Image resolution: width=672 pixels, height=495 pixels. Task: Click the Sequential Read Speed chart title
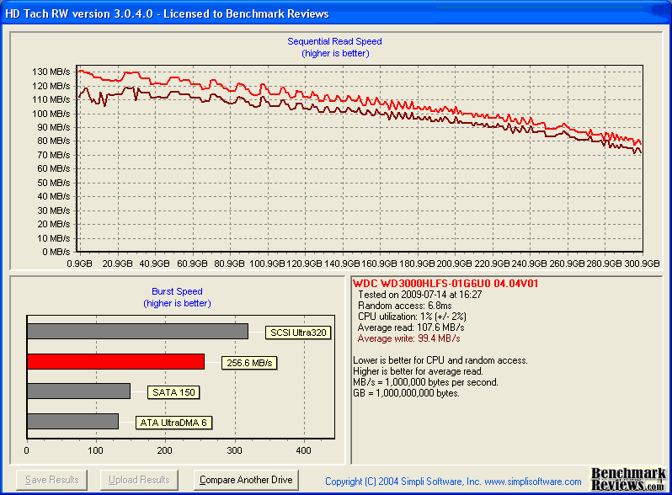[334, 41]
